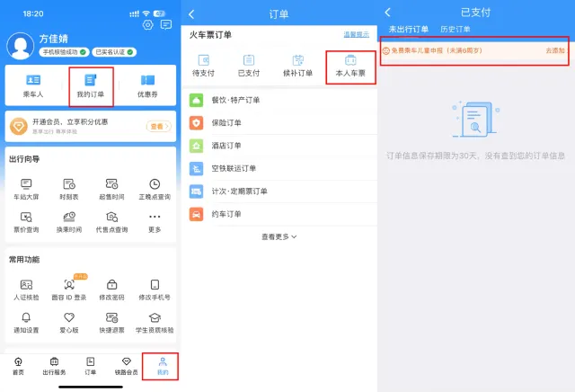Select 未出行订单 tab
575x392 pixels.
point(409,29)
